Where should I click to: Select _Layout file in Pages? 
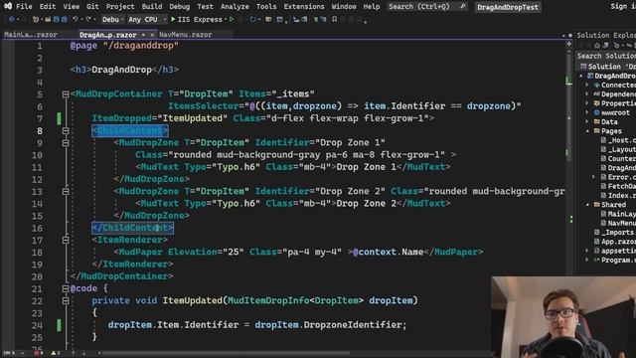pos(618,149)
